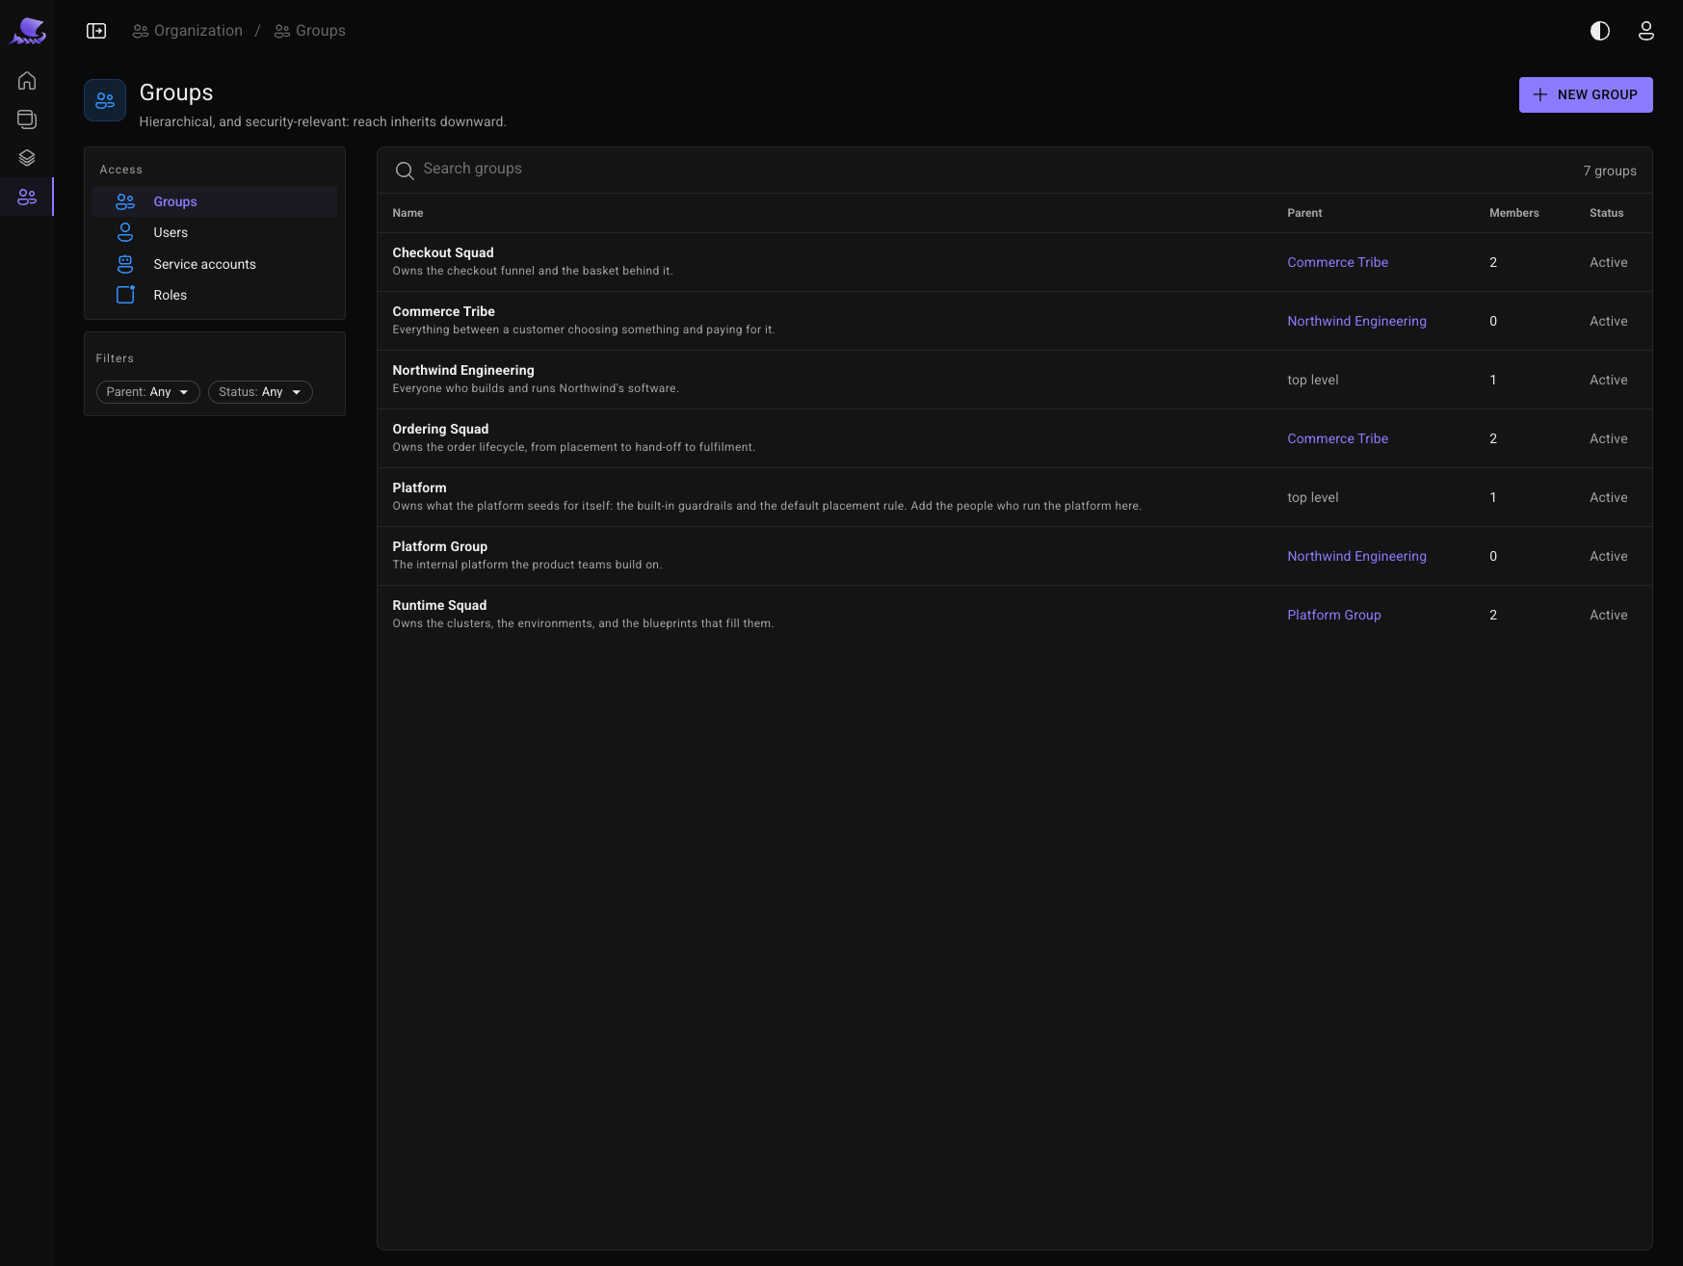Open the Checkout Squad group row
This screenshot has height=1266, width=1683.
tap(1014, 262)
